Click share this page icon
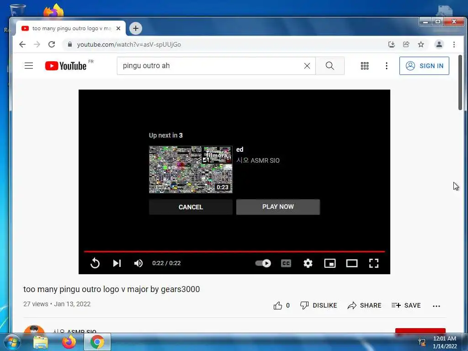The height and width of the screenshot is (351, 468). [406, 44]
